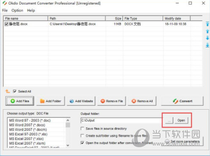Click the move-to-top arrow icon
210x156 pixels.
click(x=207, y=24)
